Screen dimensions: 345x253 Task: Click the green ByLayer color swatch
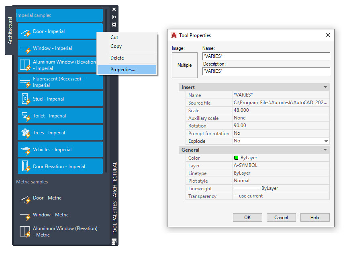point(237,158)
